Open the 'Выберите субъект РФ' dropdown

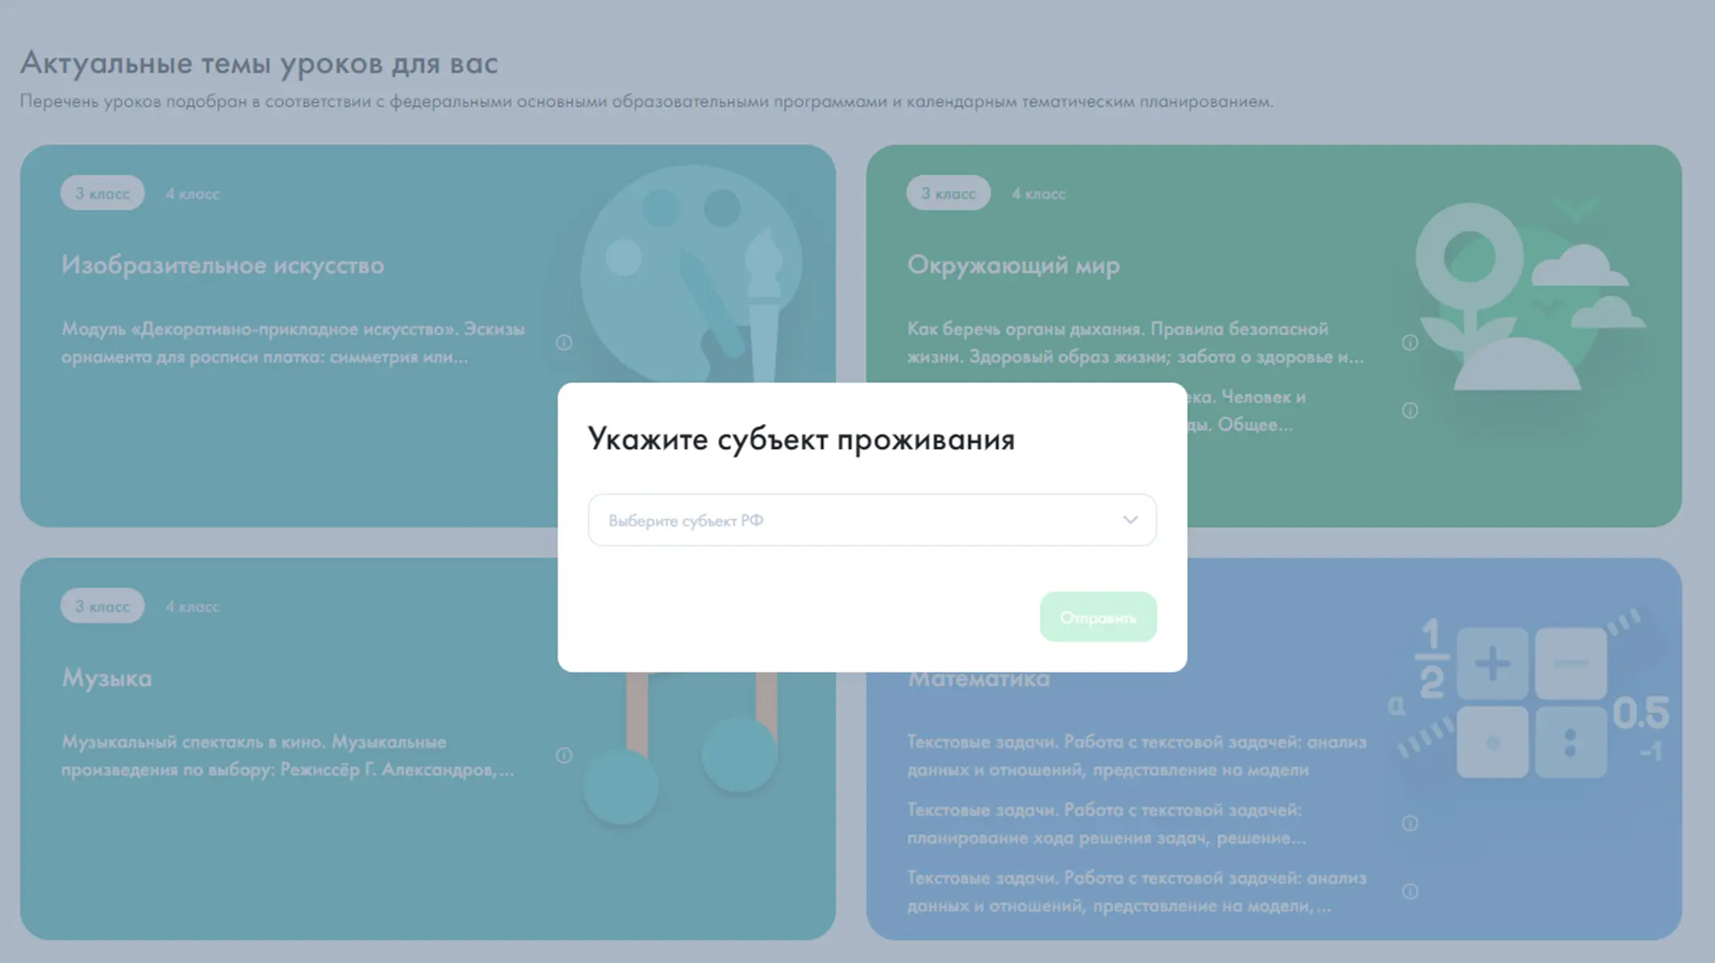pyautogui.click(x=872, y=520)
